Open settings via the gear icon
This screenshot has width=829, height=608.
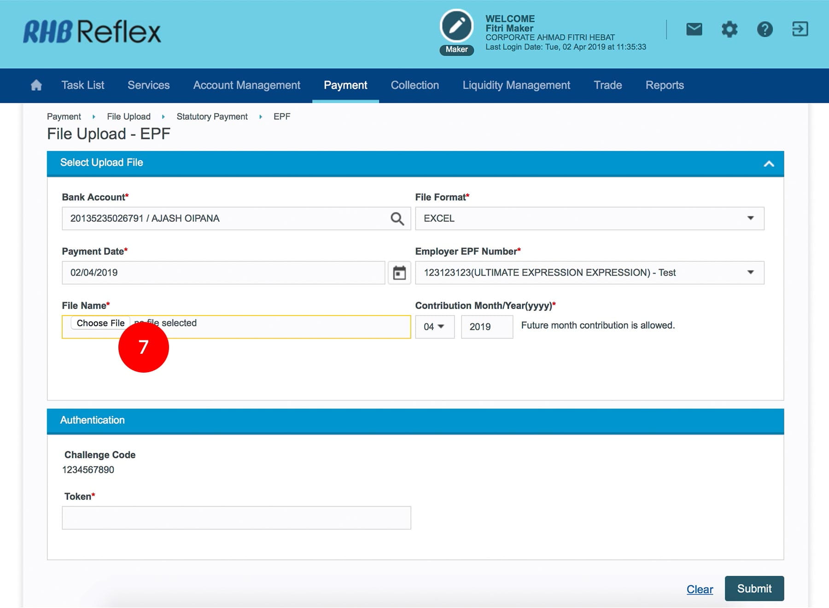coord(729,29)
